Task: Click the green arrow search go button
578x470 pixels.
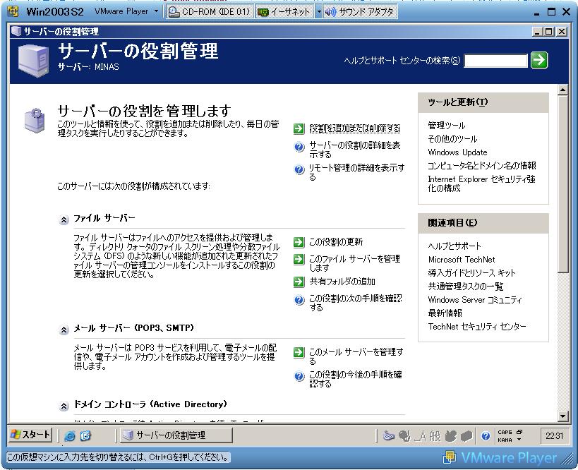Action: (539, 60)
